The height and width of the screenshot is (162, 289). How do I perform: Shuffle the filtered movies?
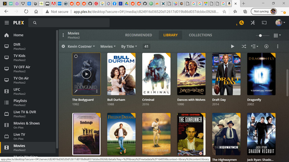coord(244,46)
